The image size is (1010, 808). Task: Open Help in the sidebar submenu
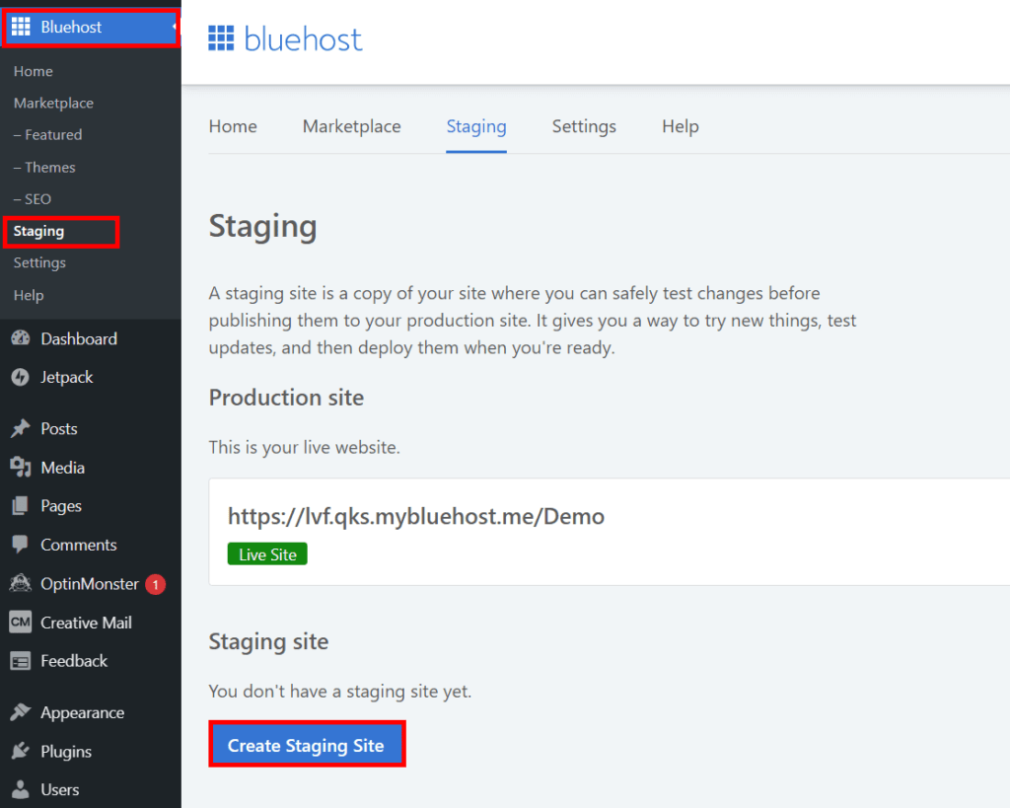coord(29,295)
